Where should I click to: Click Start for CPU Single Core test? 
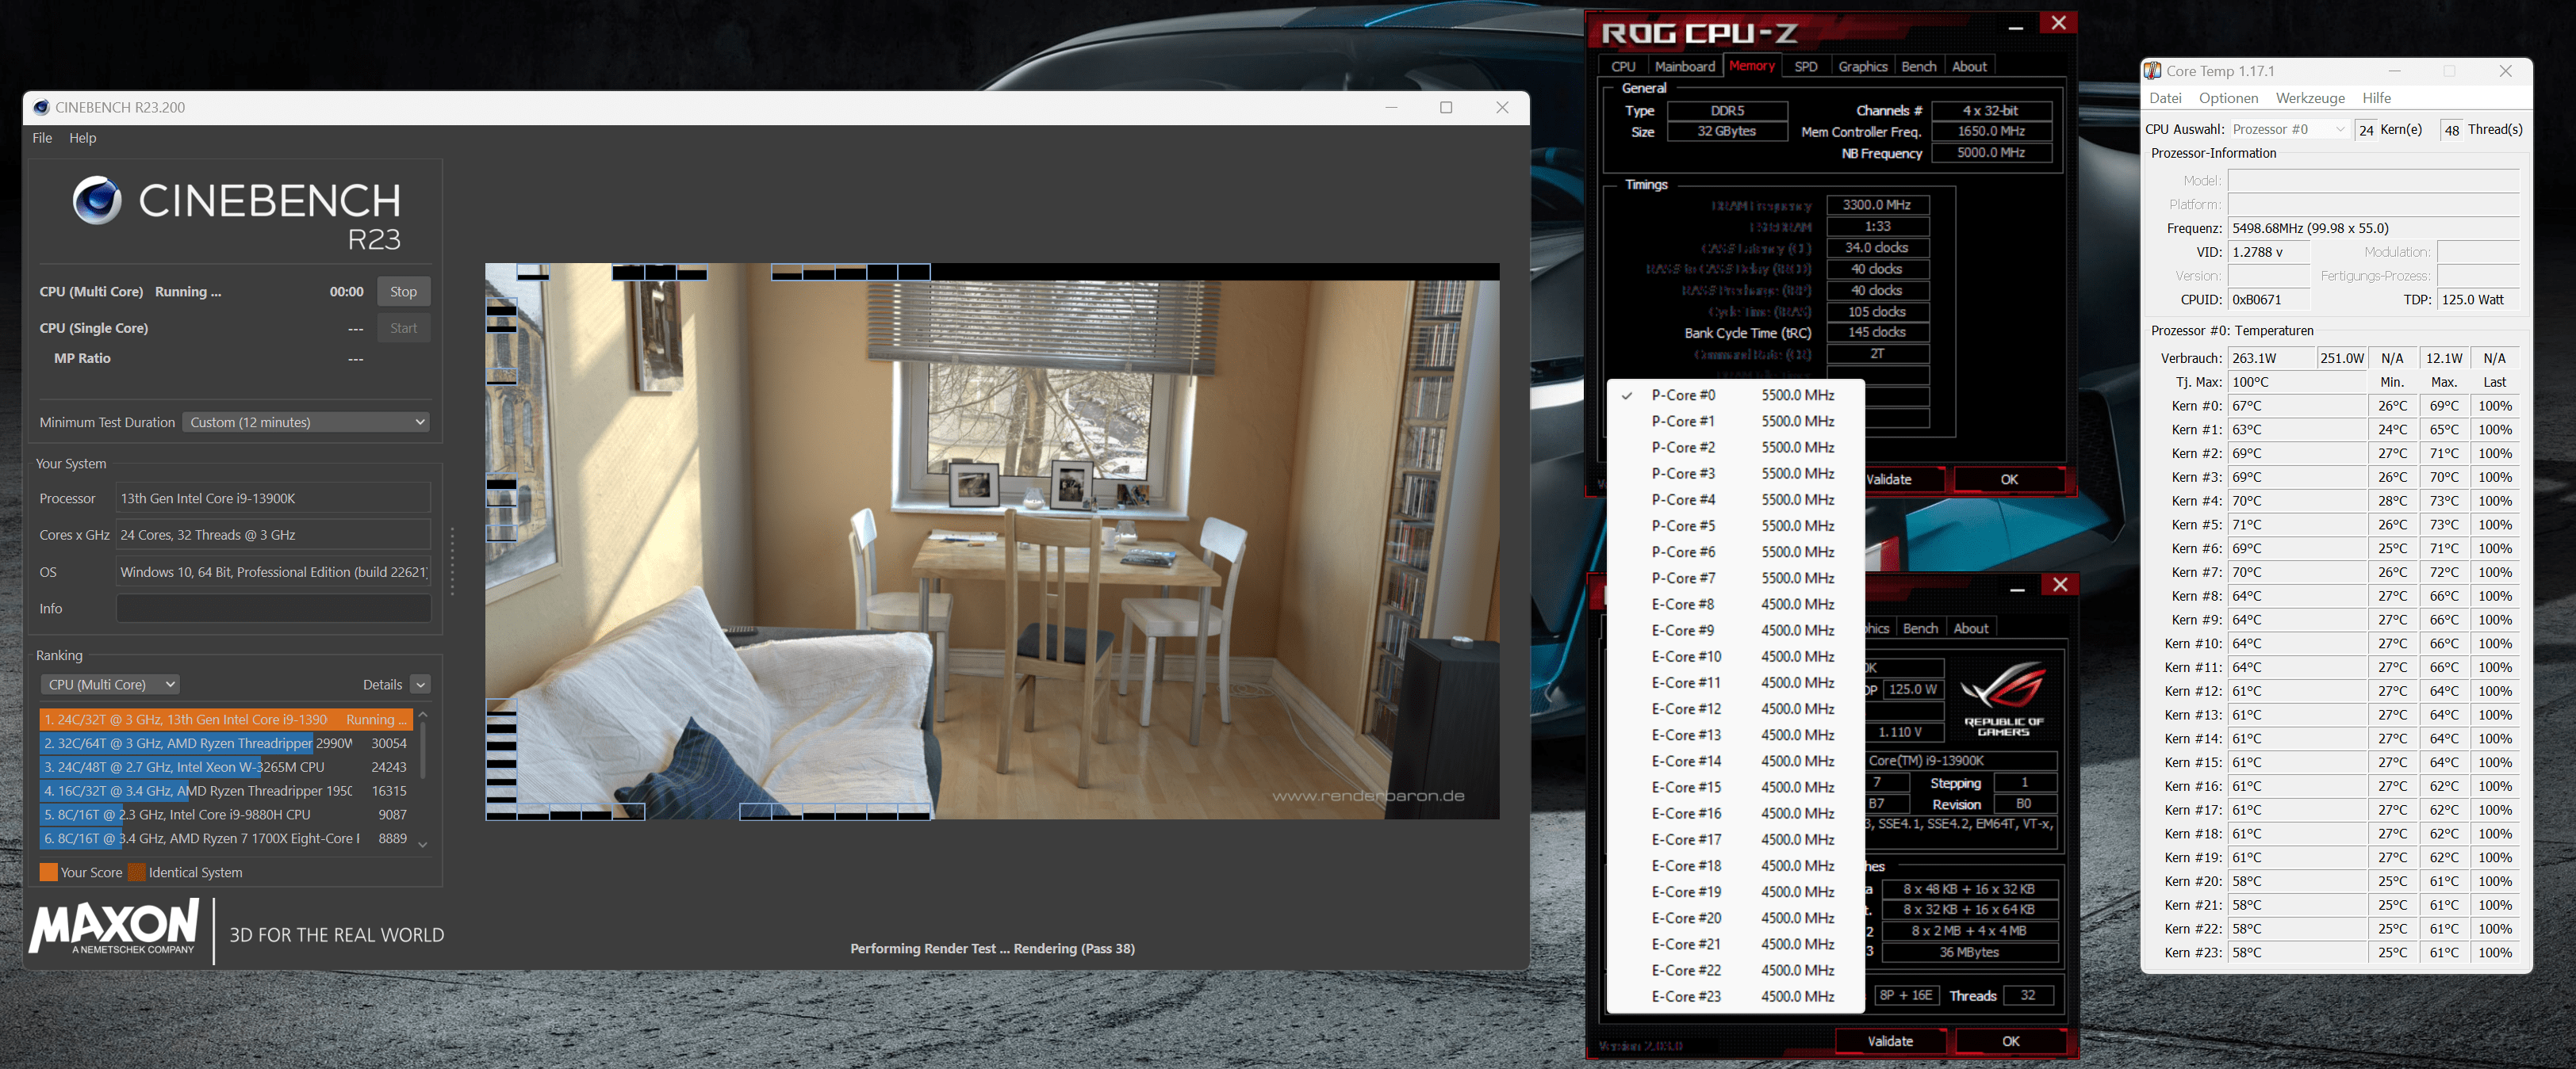tap(403, 328)
